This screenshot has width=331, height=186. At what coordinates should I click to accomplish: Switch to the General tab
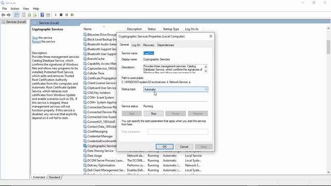pyautogui.click(x=124, y=45)
